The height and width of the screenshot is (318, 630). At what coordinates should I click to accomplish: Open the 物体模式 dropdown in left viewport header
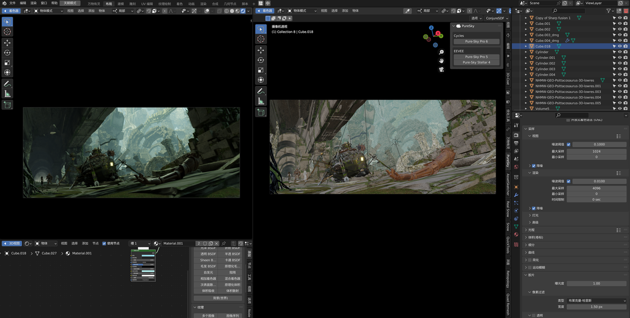click(x=48, y=11)
